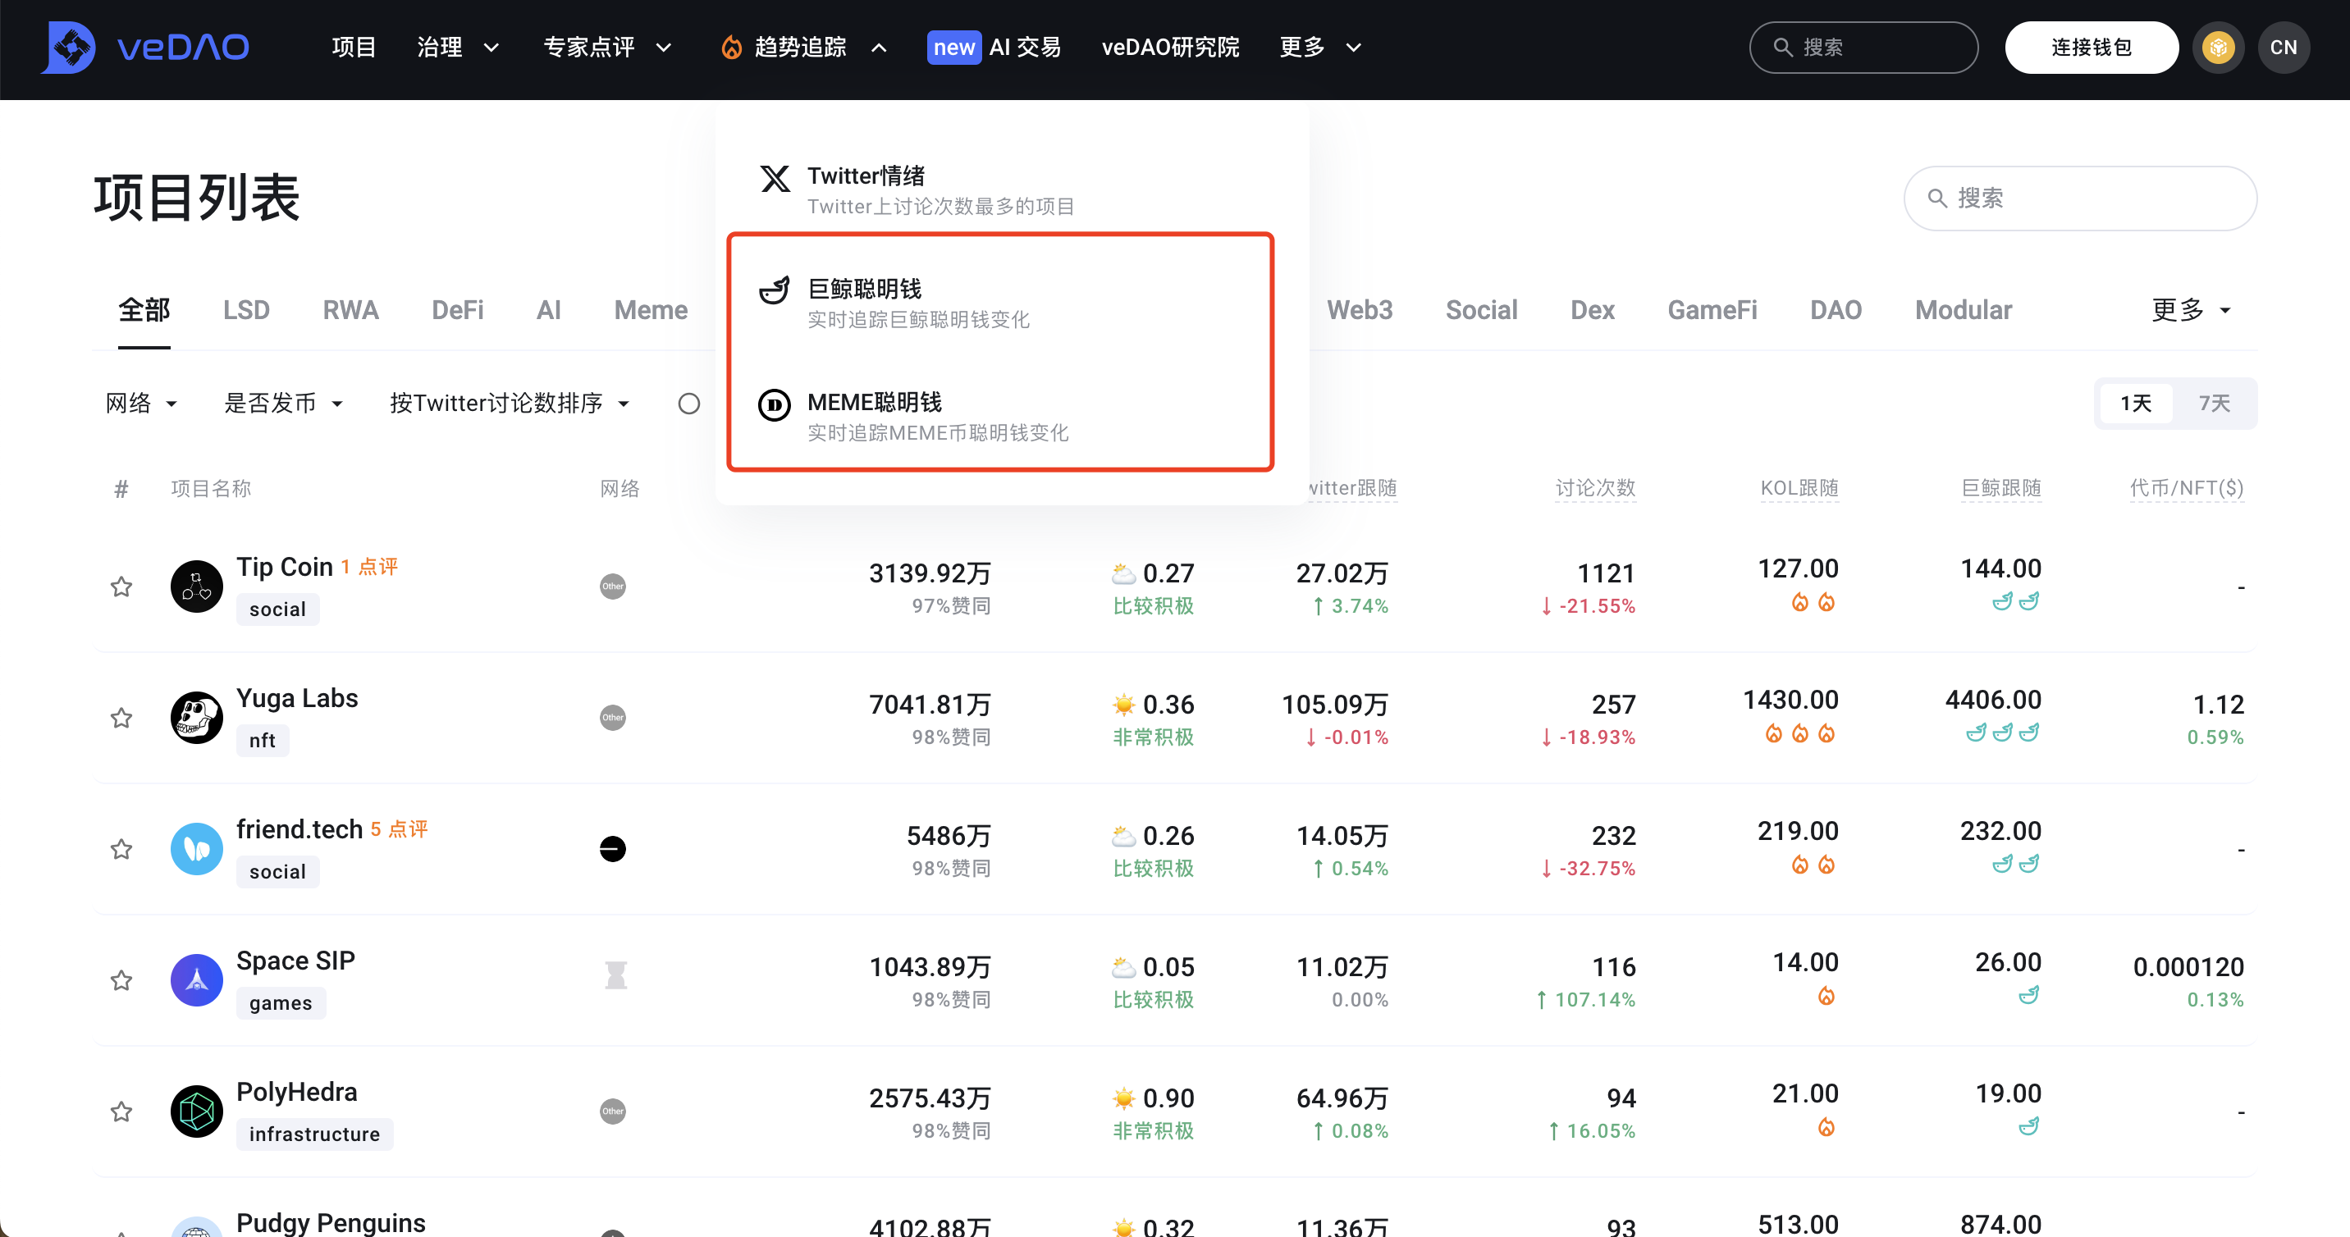The height and width of the screenshot is (1237, 2350).
Task: Switch to the GameFi category tab
Action: click(1712, 310)
